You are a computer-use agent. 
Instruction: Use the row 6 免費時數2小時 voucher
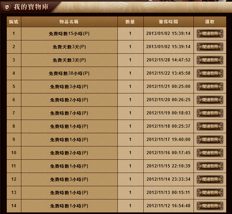click(210, 100)
